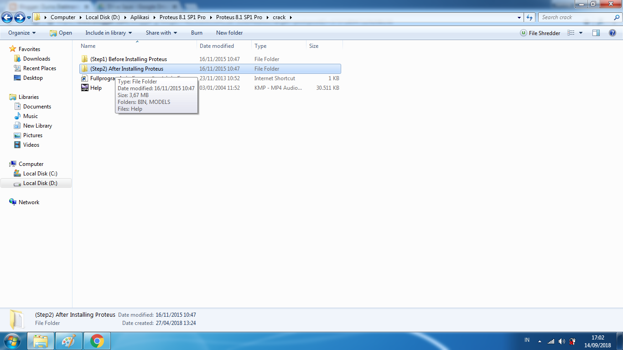The height and width of the screenshot is (350, 623).
Task: Click crack in the address breadcrumb
Action: point(279,17)
